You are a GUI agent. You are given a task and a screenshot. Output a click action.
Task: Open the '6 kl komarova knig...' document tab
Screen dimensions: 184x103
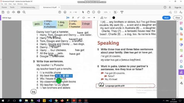point(28,7)
